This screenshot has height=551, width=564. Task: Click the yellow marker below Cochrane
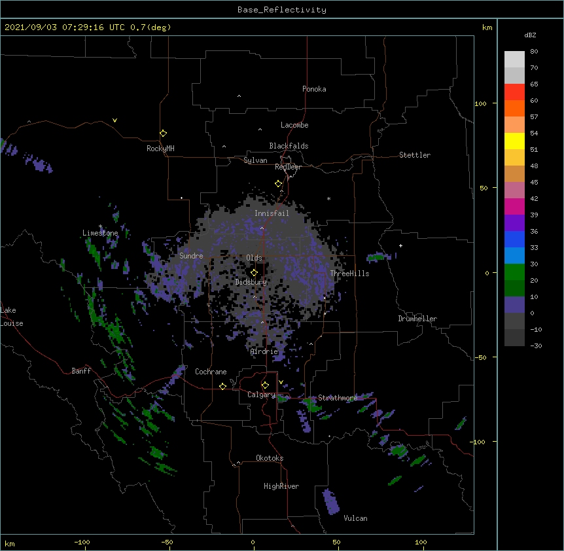[222, 386]
